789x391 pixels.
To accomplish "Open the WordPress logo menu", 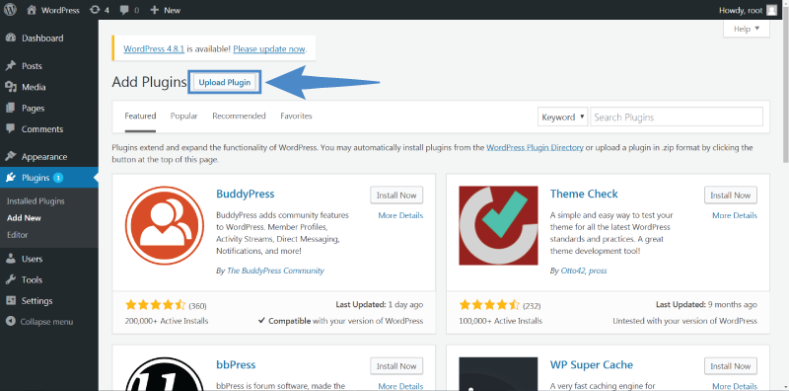I will [10, 10].
